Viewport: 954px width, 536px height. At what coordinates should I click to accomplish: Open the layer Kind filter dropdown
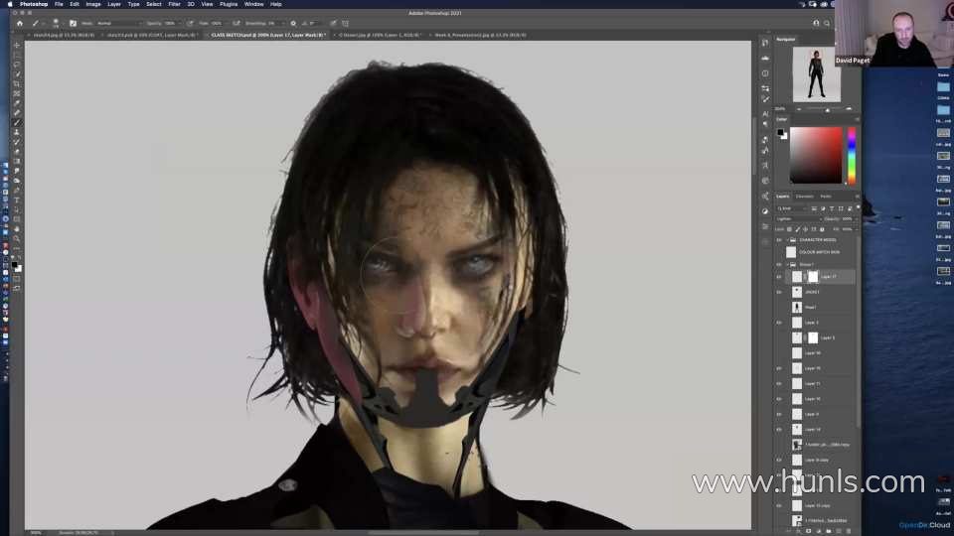pyautogui.click(x=792, y=208)
